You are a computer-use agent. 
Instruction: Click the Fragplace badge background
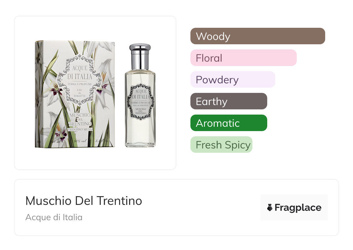point(294,207)
